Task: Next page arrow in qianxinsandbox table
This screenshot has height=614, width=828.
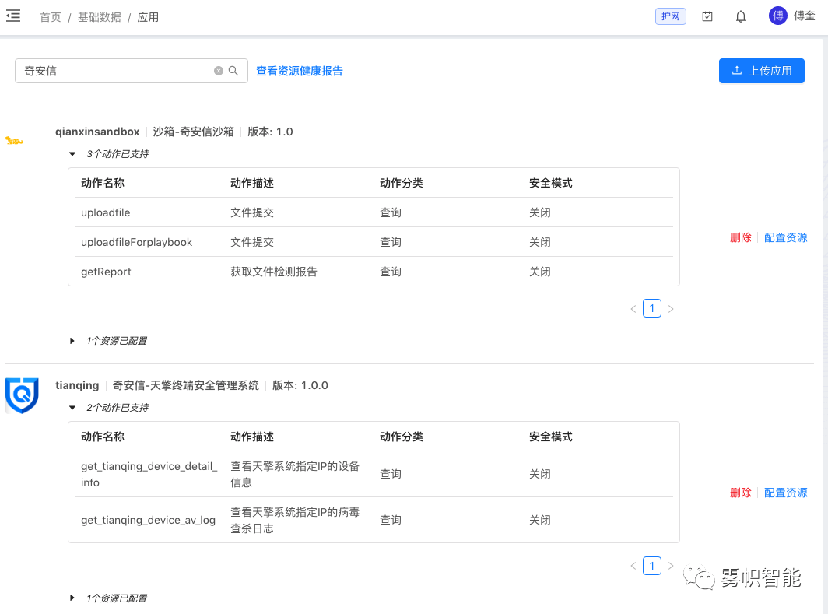Action: pyautogui.click(x=671, y=309)
